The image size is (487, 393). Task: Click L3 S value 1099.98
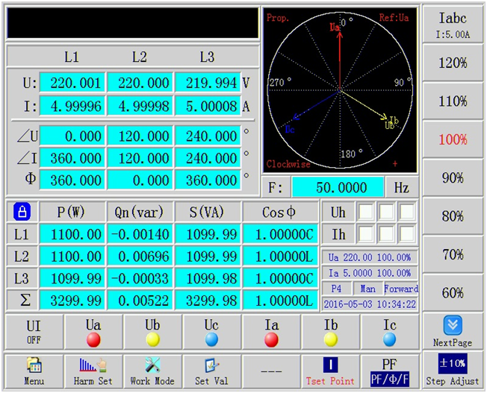(x=208, y=279)
